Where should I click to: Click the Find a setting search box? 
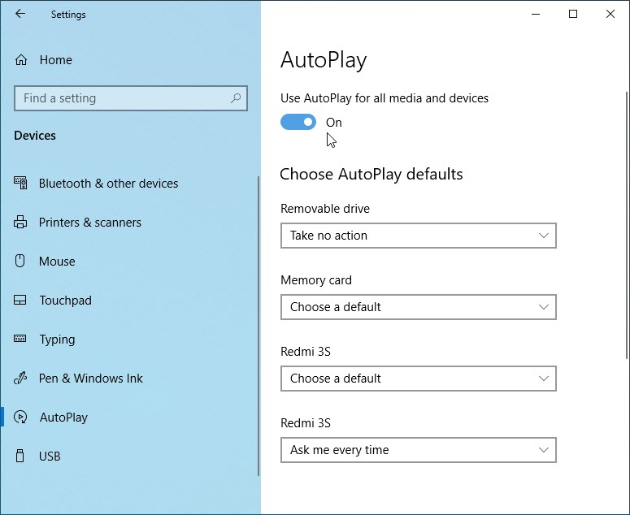[x=131, y=98]
